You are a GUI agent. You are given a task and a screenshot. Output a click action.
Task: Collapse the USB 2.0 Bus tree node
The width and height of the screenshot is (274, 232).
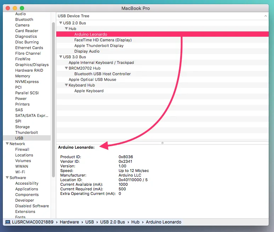tap(61, 23)
